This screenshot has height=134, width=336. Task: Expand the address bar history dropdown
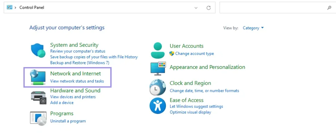pyautogui.click(x=196, y=8)
